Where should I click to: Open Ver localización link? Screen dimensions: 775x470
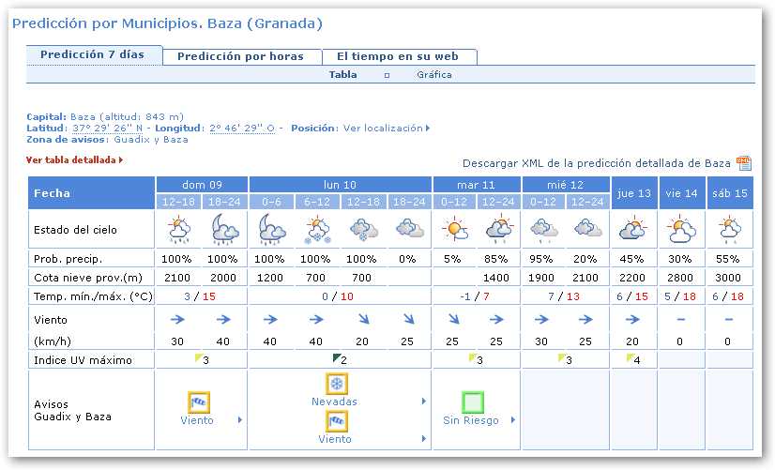[x=386, y=129]
